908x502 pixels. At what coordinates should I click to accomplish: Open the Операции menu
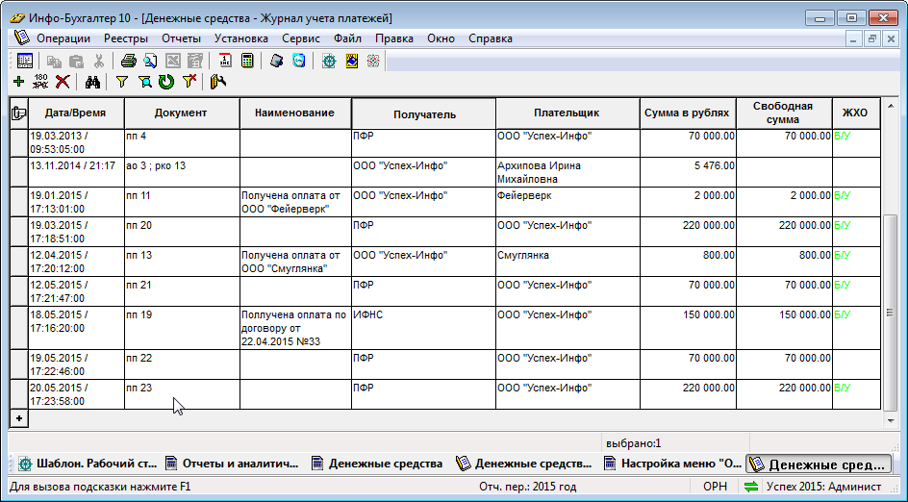tap(63, 38)
